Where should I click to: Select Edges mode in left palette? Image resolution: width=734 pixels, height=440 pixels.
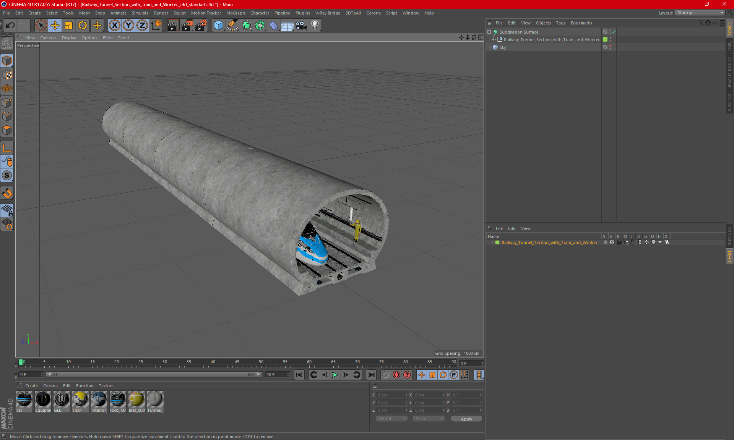pos(7,116)
